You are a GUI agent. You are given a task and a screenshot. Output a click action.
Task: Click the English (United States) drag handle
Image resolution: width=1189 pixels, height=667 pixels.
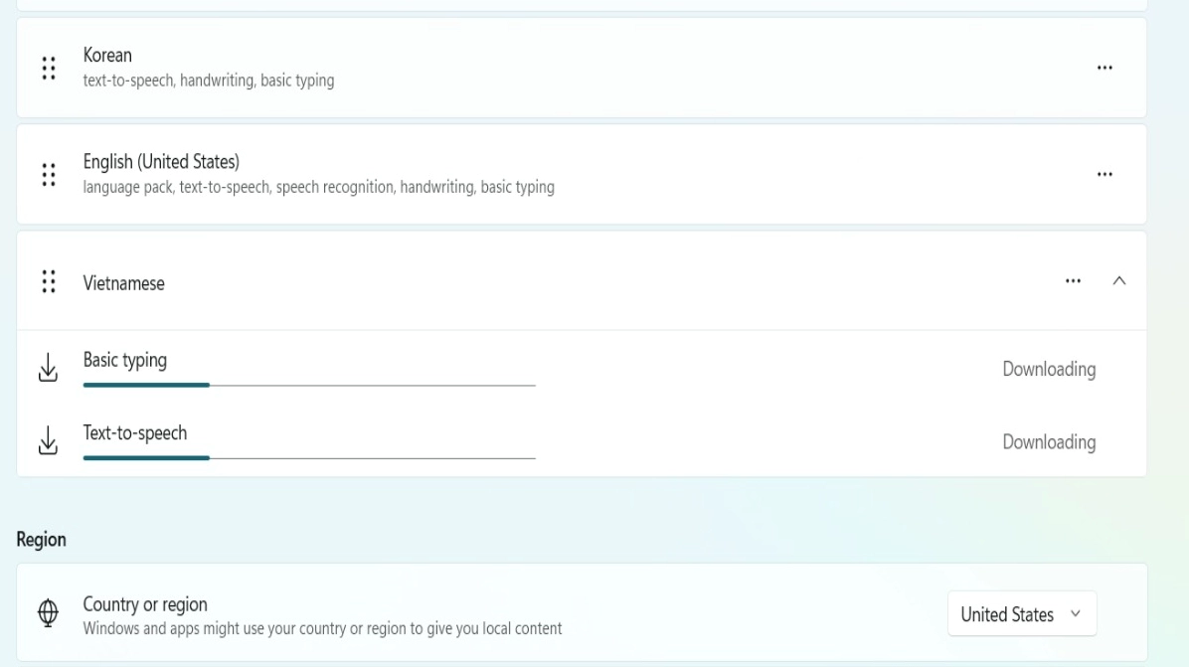[48, 174]
